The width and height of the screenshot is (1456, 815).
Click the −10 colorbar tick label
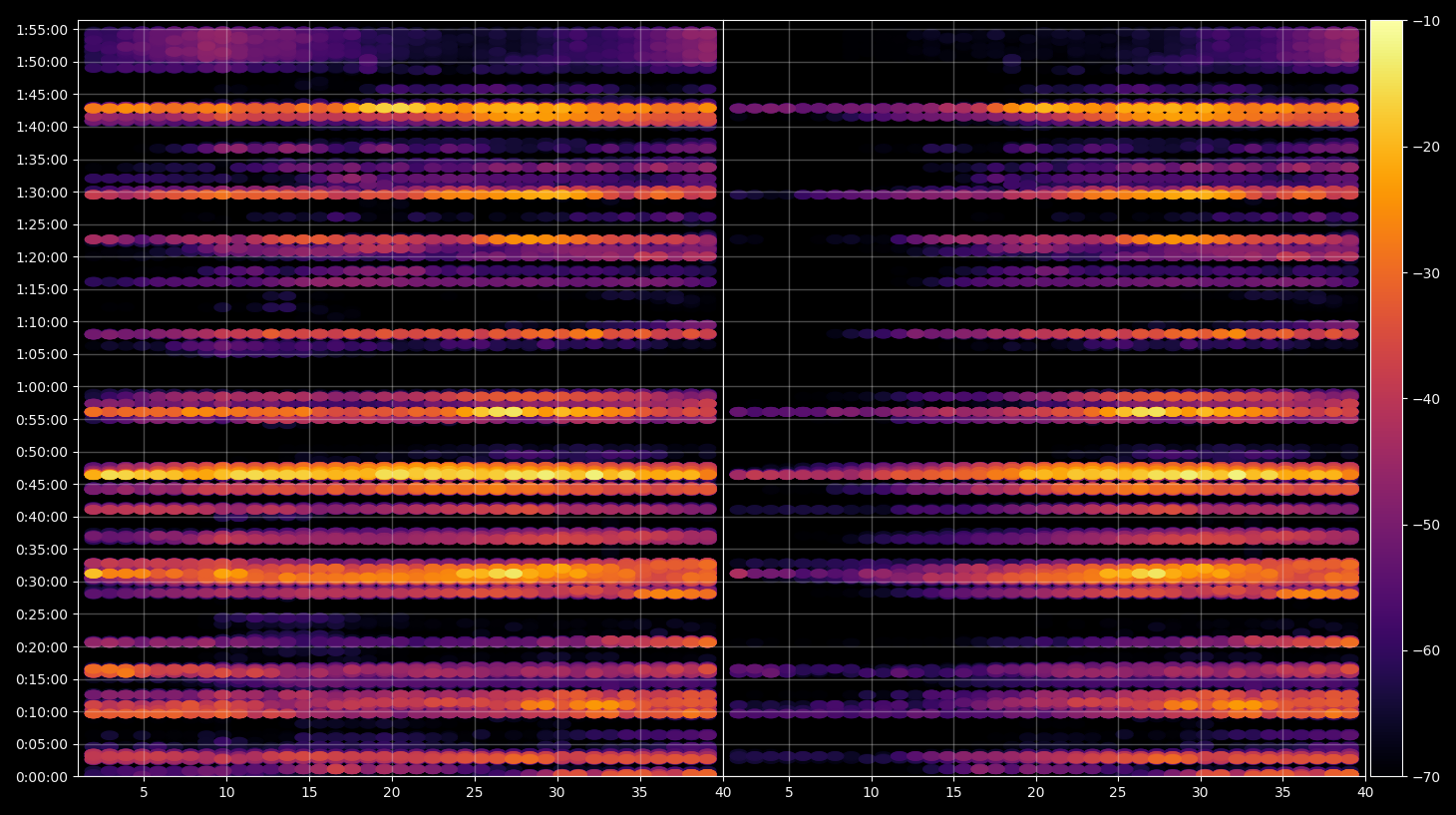click(1426, 21)
